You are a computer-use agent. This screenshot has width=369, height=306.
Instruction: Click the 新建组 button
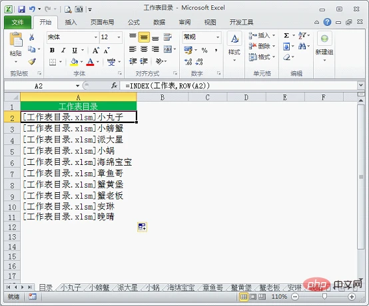tap(324, 47)
